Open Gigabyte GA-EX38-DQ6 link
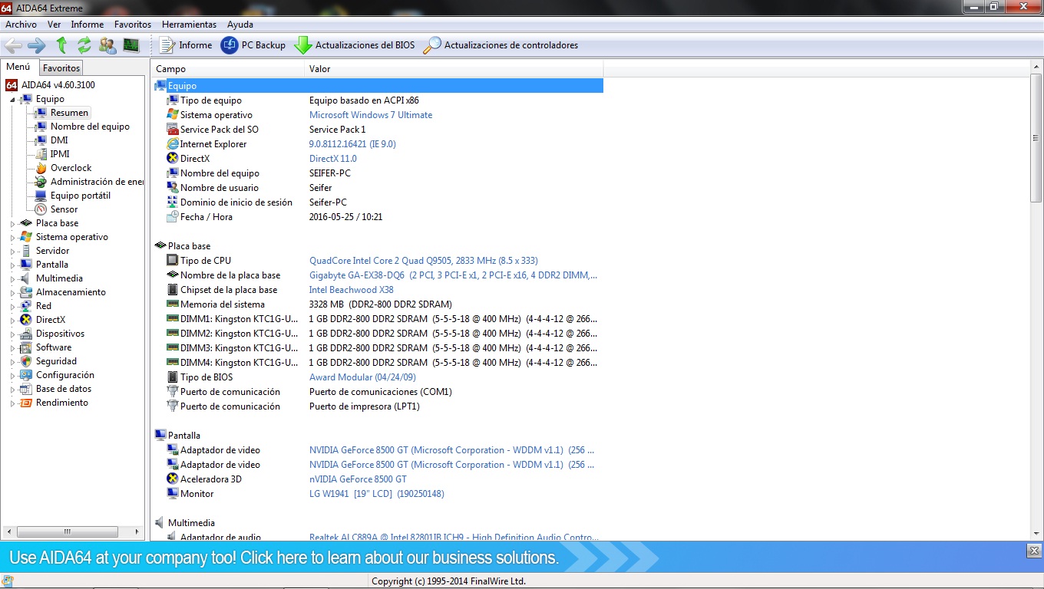This screenshot has width=1044, height=589. [x=453, y=275]
